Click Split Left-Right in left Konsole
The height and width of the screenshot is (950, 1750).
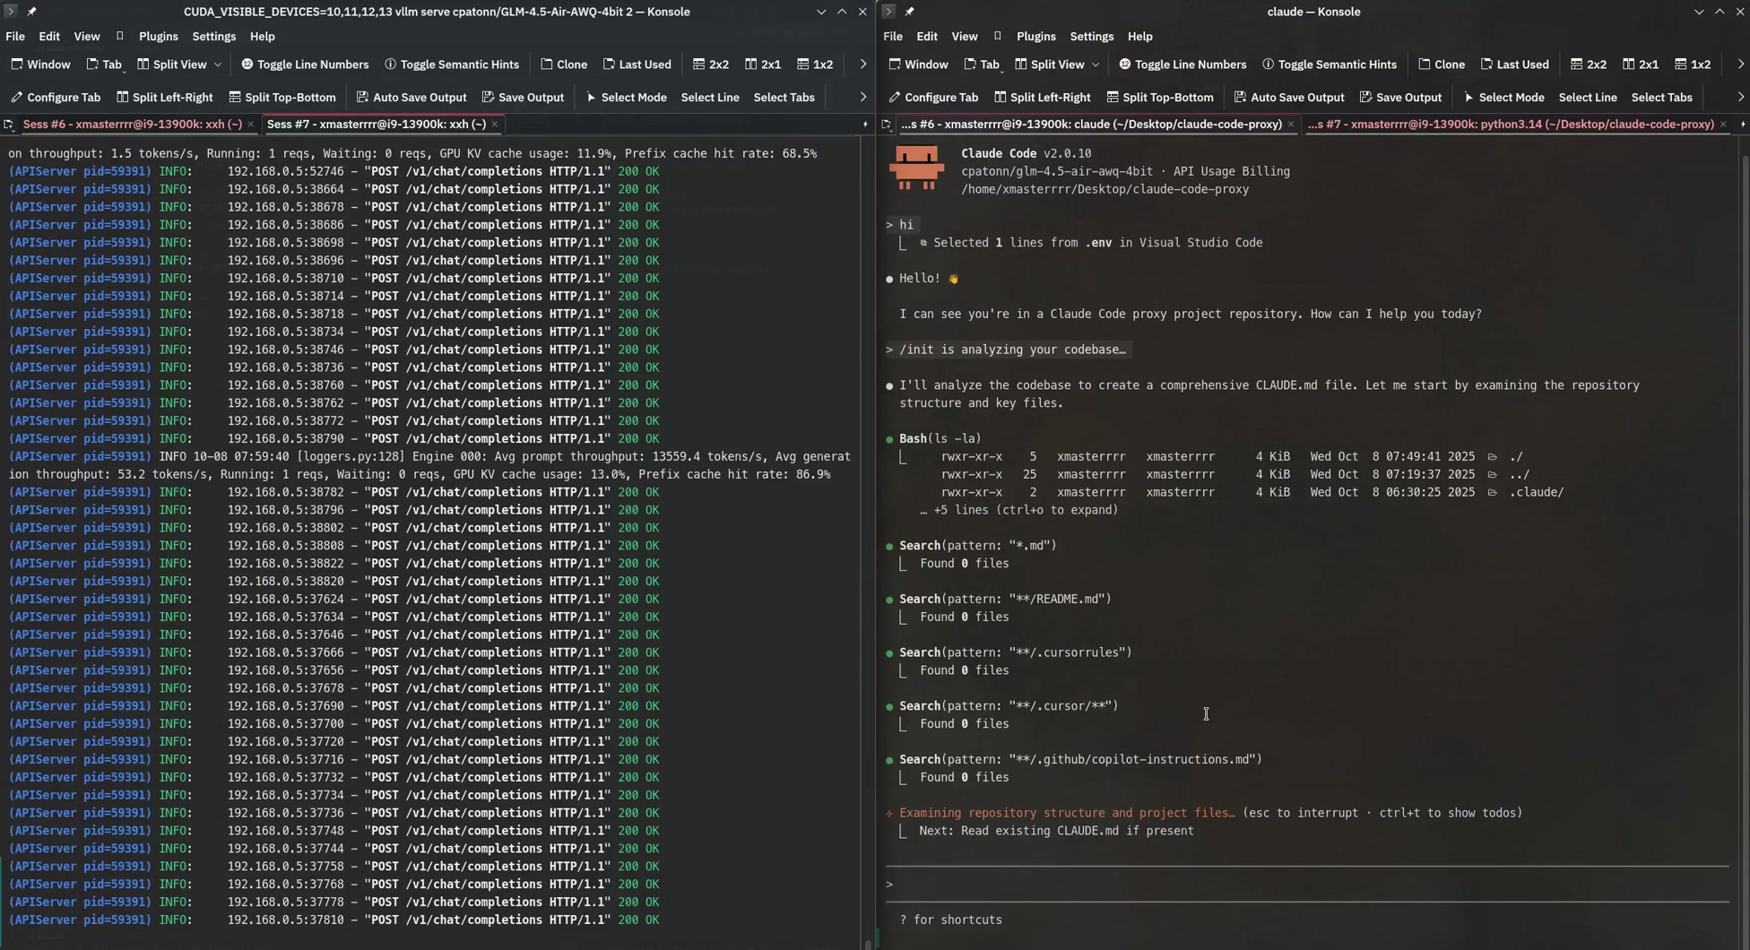coord(165,97)
